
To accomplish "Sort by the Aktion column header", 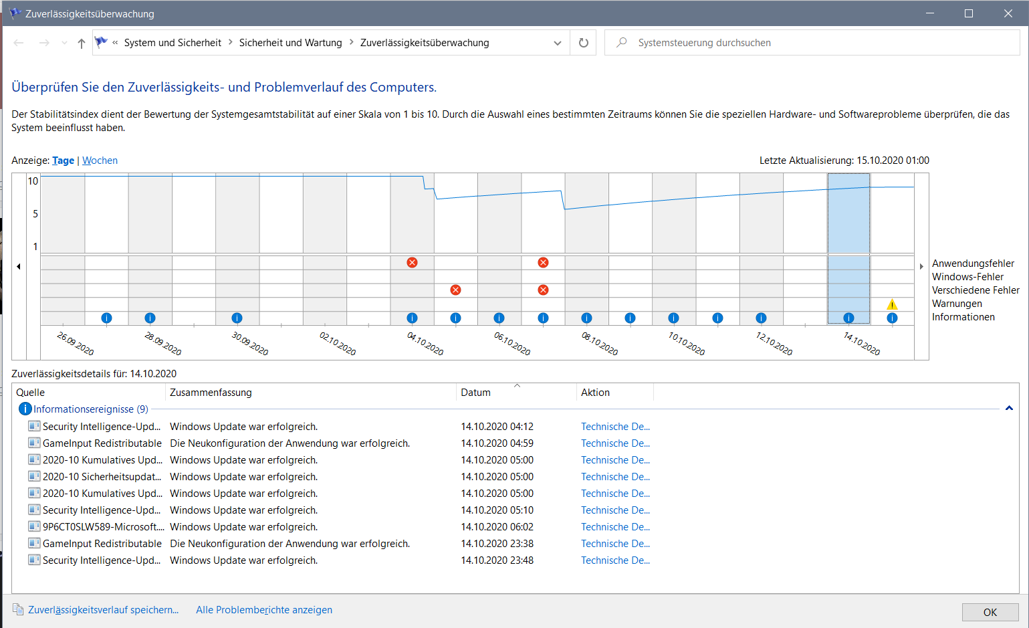I will coord(615,393).
